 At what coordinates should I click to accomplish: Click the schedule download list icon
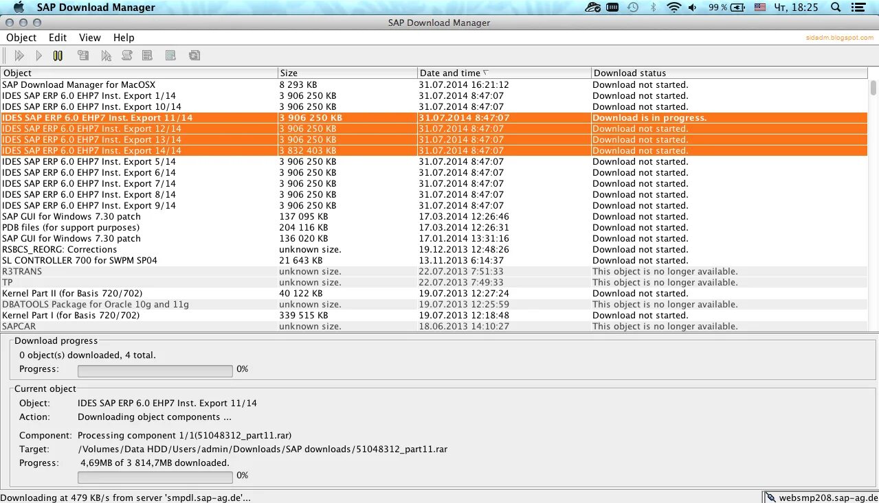(x=83, y=56)
